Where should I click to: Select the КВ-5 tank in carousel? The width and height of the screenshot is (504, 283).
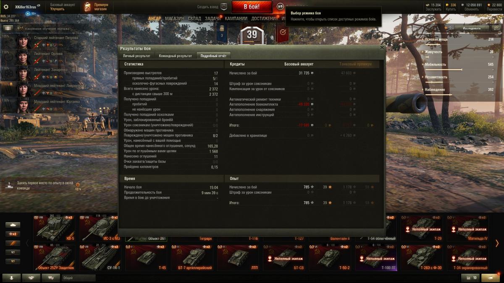[x=54, y=228]
